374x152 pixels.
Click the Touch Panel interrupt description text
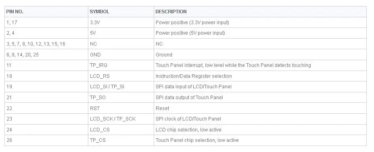(x=233, y=65)
